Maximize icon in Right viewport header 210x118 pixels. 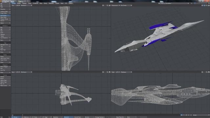click(x=209, y=72)
